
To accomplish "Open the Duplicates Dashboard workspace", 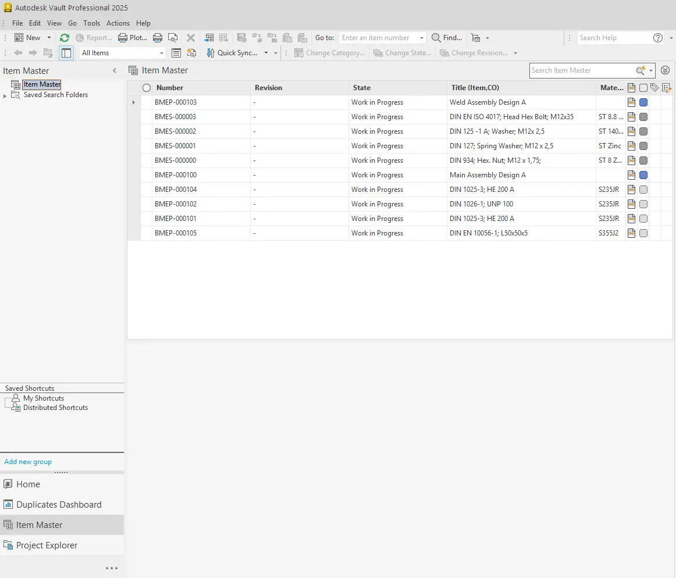I will [62, 504].
